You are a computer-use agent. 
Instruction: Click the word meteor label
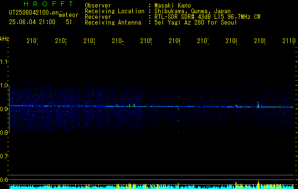[69, 15]
